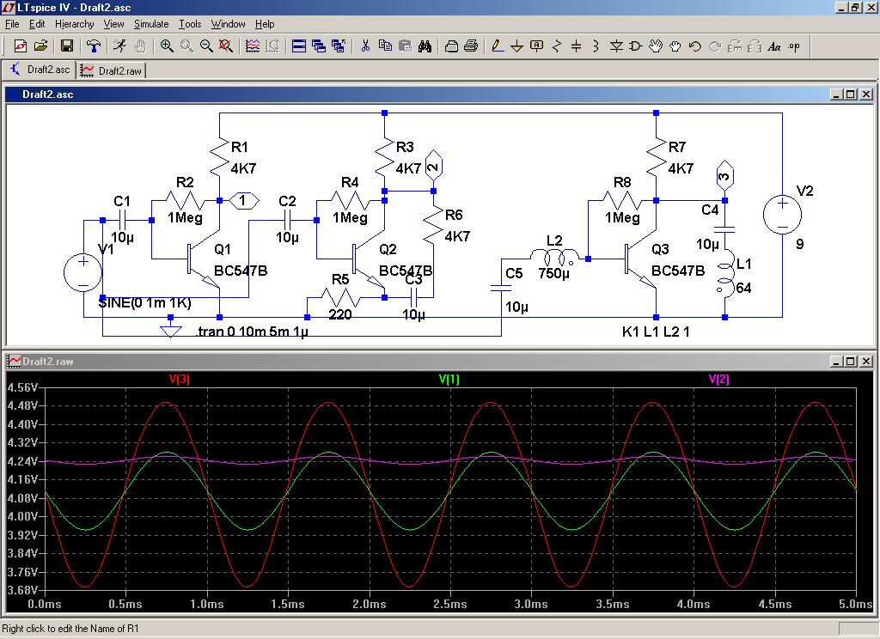Image resolution: width=880 pixels, height=639 pixels.
Task: Click the 750µ value of L2
Action: [x=554, y=273]
